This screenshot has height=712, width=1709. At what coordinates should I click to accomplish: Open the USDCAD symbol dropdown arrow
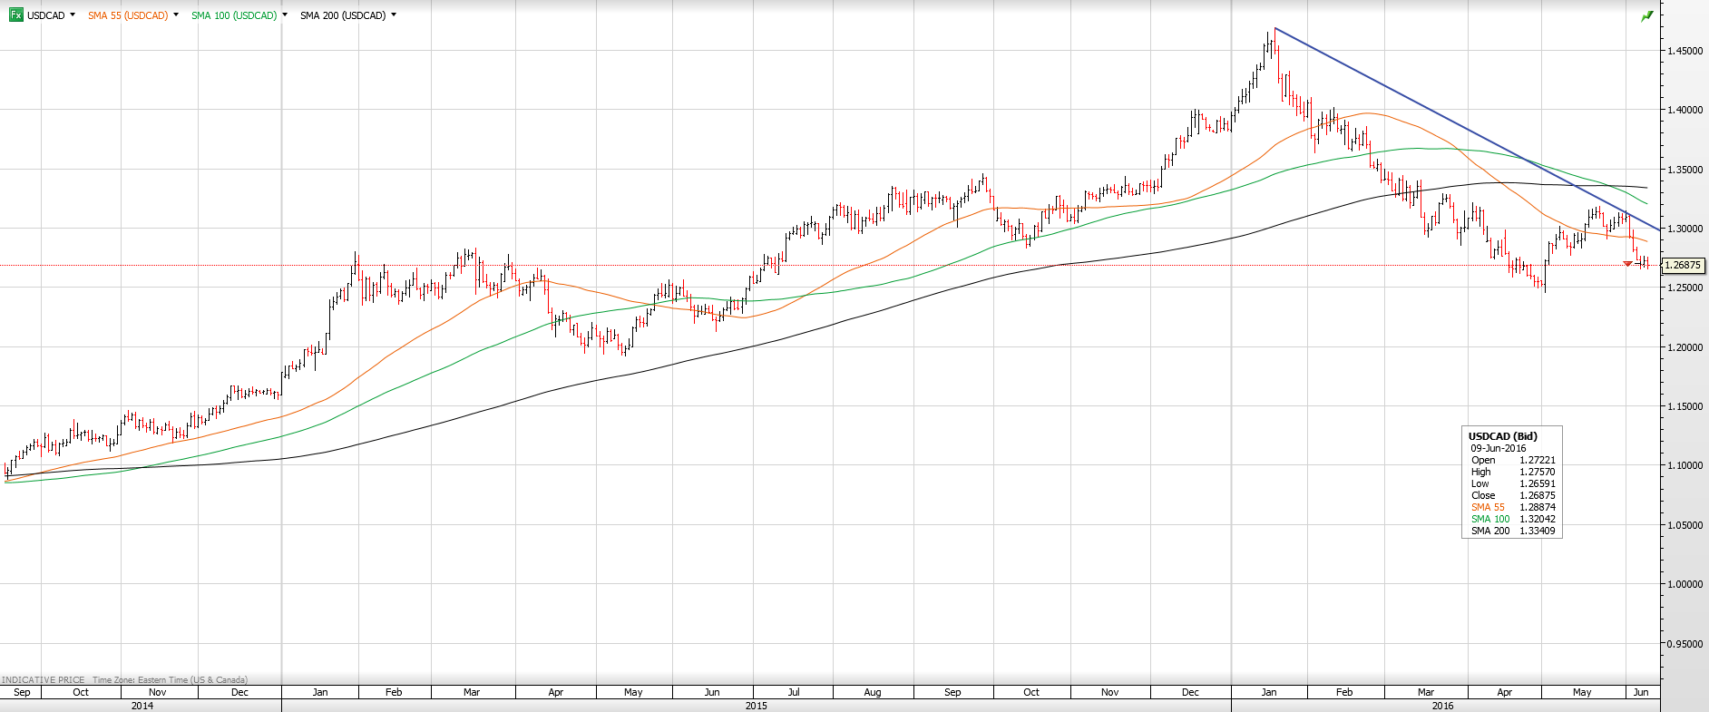[73, 15]
